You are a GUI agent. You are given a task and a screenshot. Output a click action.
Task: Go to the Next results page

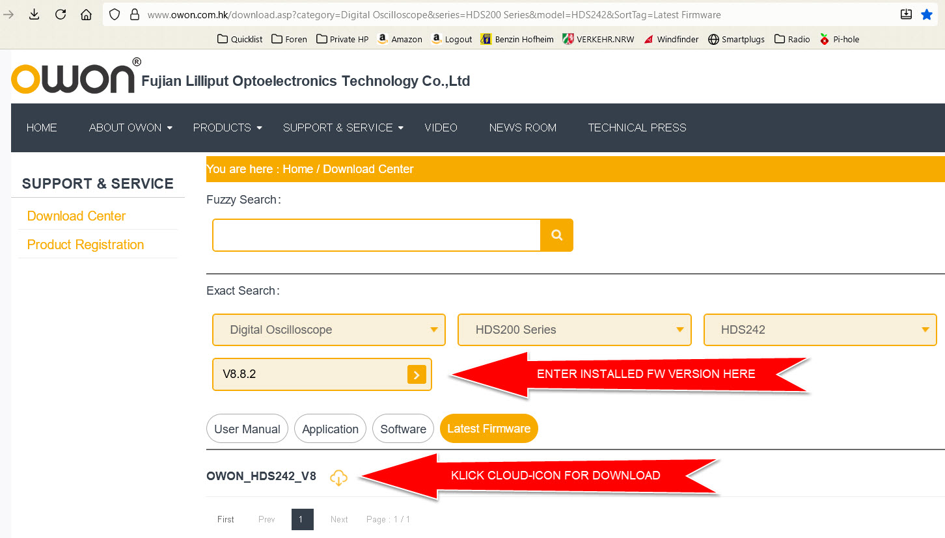[339, 519]
